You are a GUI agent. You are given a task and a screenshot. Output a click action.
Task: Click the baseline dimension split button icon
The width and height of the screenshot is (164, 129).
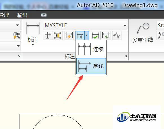pyautogui.click(x=80, y=35)
